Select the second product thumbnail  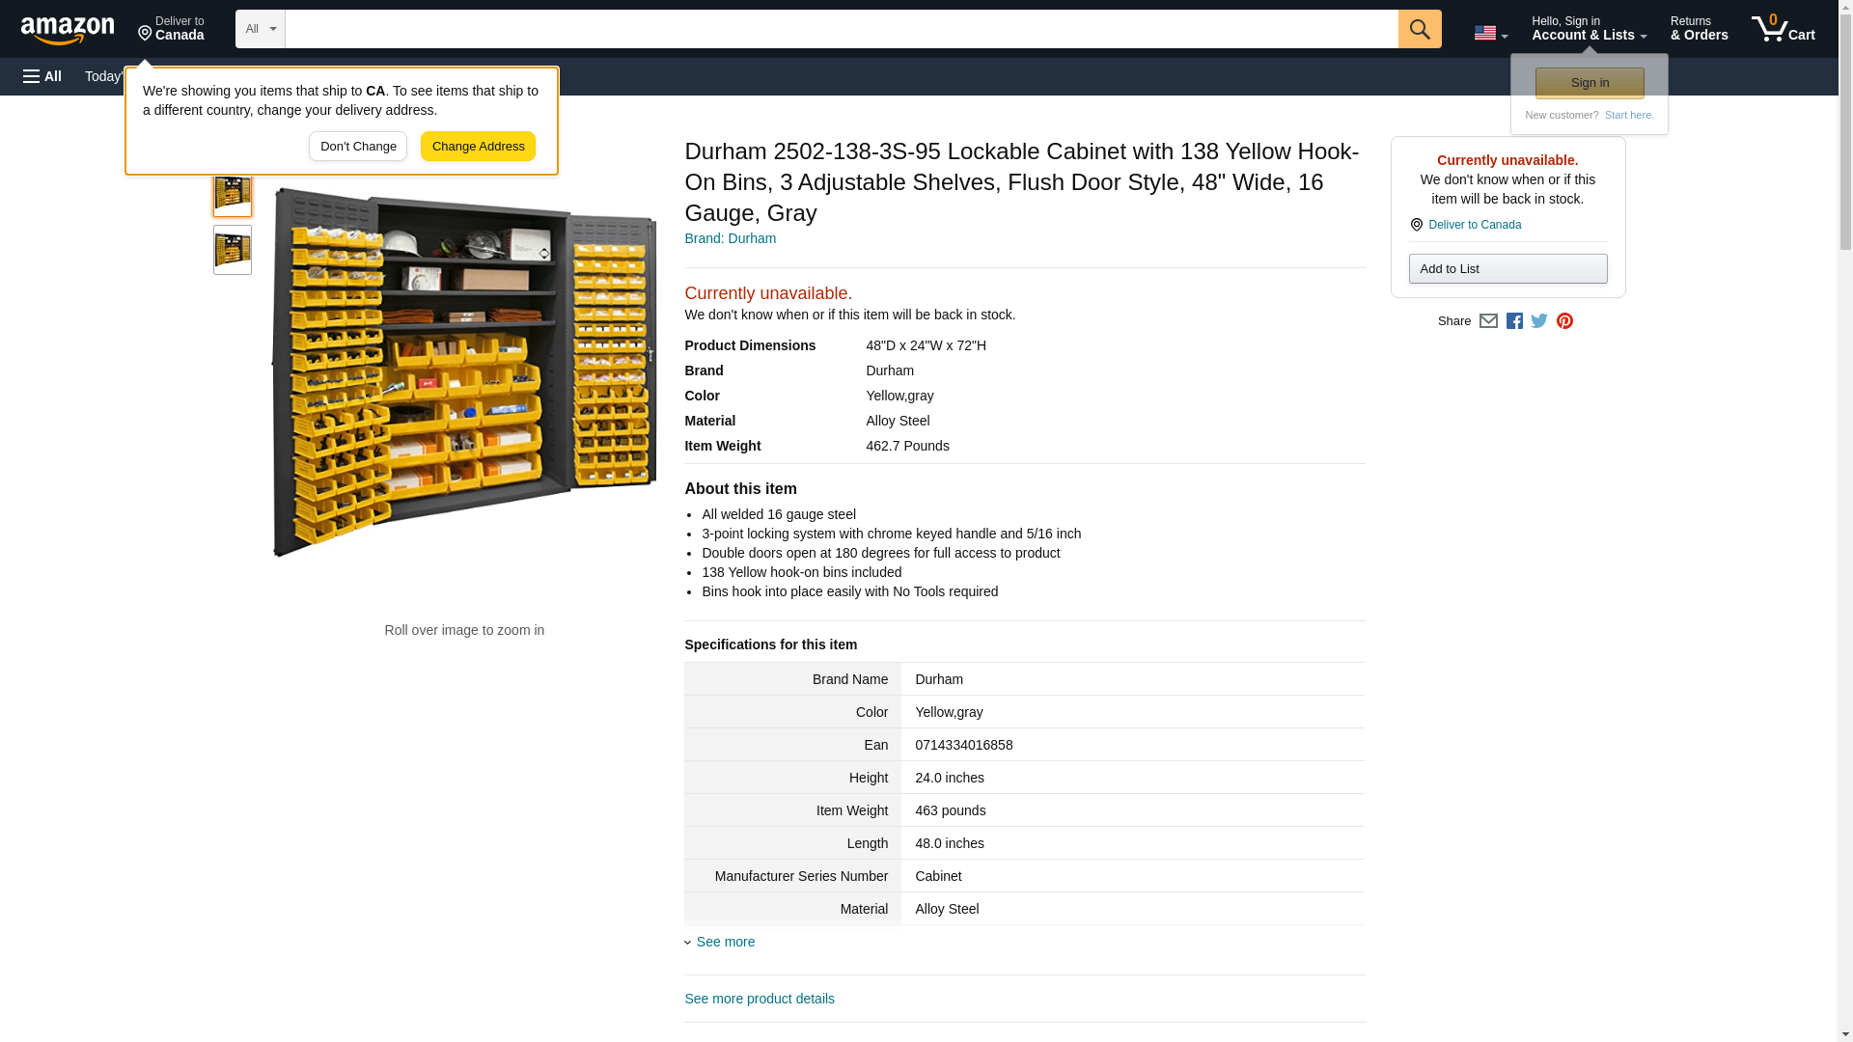pyautogui.click(x=233, y=250)
